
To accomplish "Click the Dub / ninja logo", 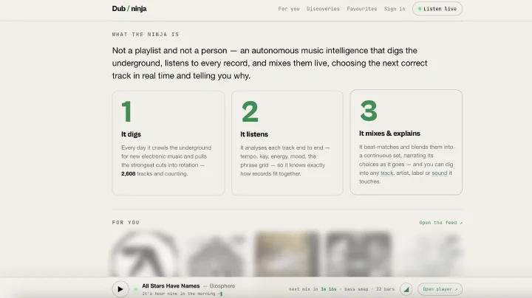I will tap(129, 9).
